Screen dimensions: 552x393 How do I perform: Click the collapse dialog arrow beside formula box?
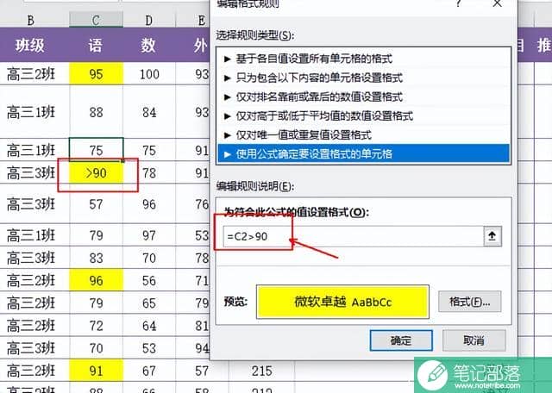tap(492, 236)
